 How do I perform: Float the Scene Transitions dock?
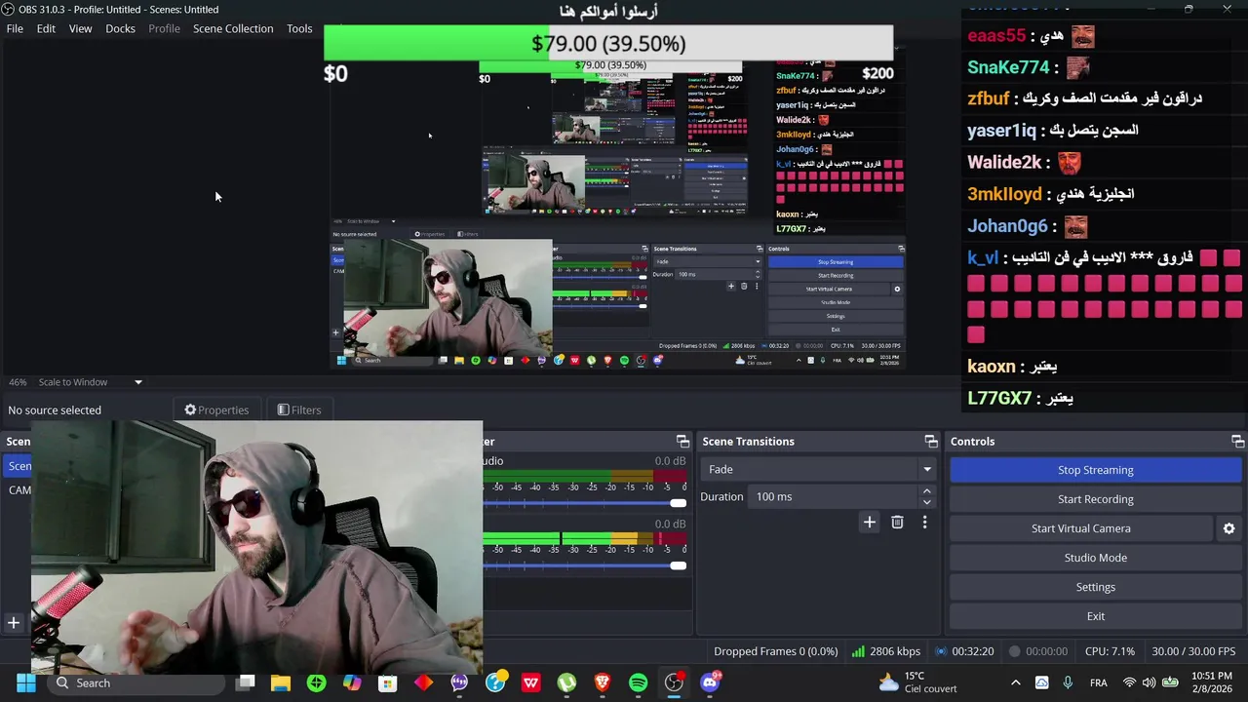931,442
